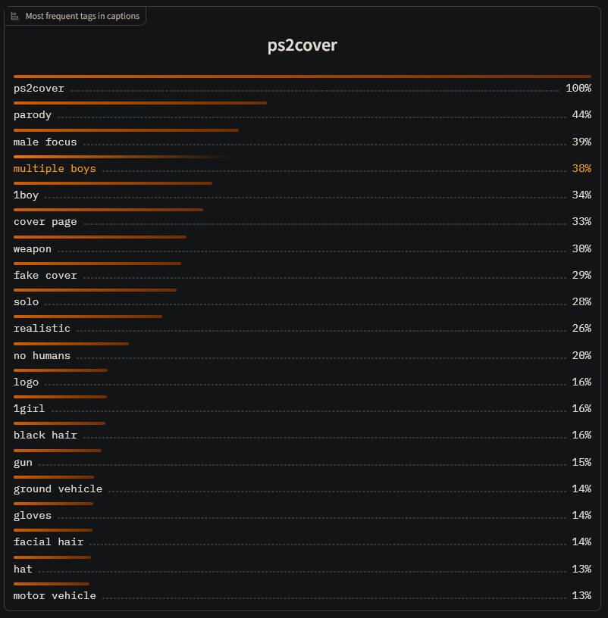Viewport: 608px width, 618px height.
Task: Select the 'Most frequent tags in captions' label tab
Action: 75,16
